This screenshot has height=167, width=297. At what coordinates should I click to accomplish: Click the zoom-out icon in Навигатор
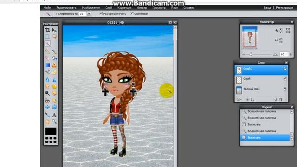(244, 55)
